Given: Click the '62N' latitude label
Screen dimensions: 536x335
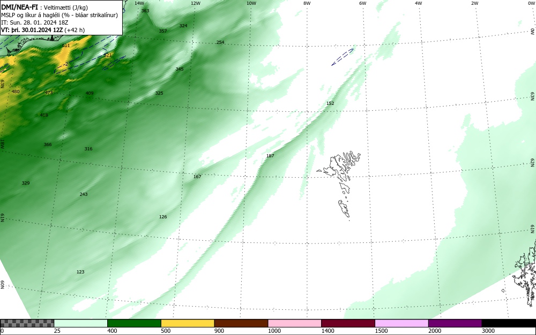Looking at the screenshot, I should point(533,162).
